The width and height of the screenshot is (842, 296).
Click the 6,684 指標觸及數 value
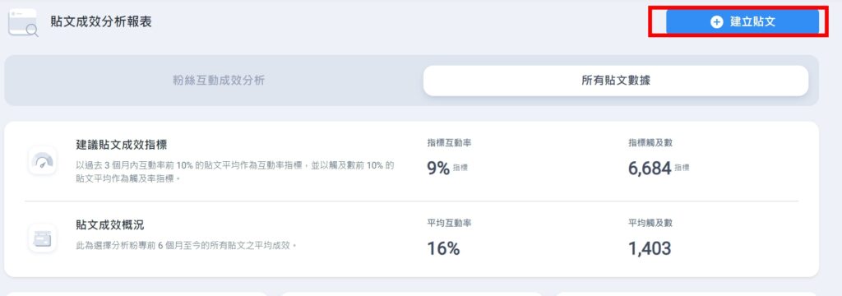[650, 169]
